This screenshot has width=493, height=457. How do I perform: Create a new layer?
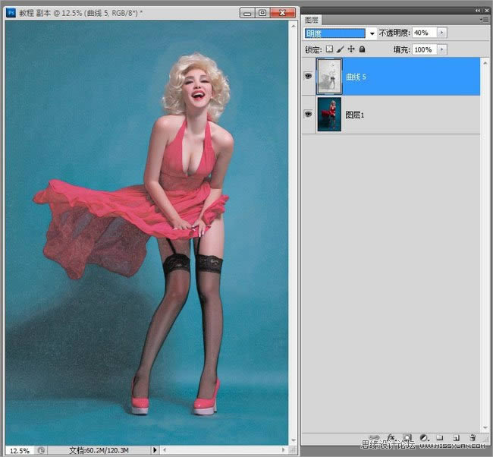(456, 438)
